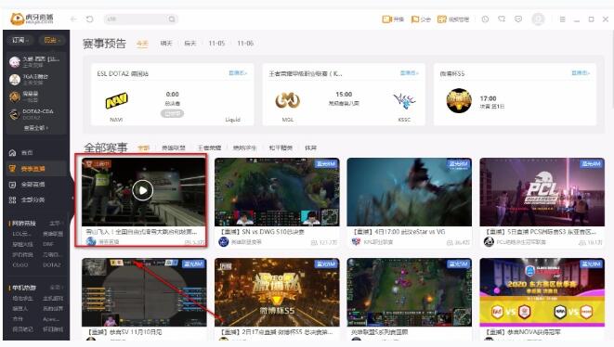Open the PCL replay thumbnail
The height and width of the screenshot is (347, 614).
(x=542, y=192)
